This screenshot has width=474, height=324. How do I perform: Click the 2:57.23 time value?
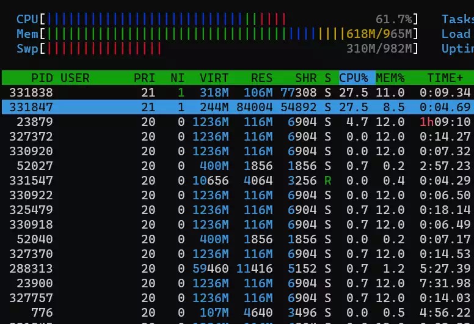(445, 166)
